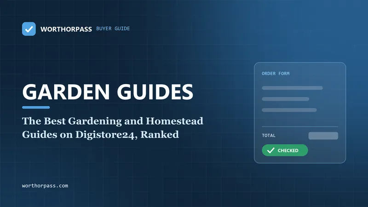Click the ORDER FORM heading
The image size is (368, 207).
276,74
